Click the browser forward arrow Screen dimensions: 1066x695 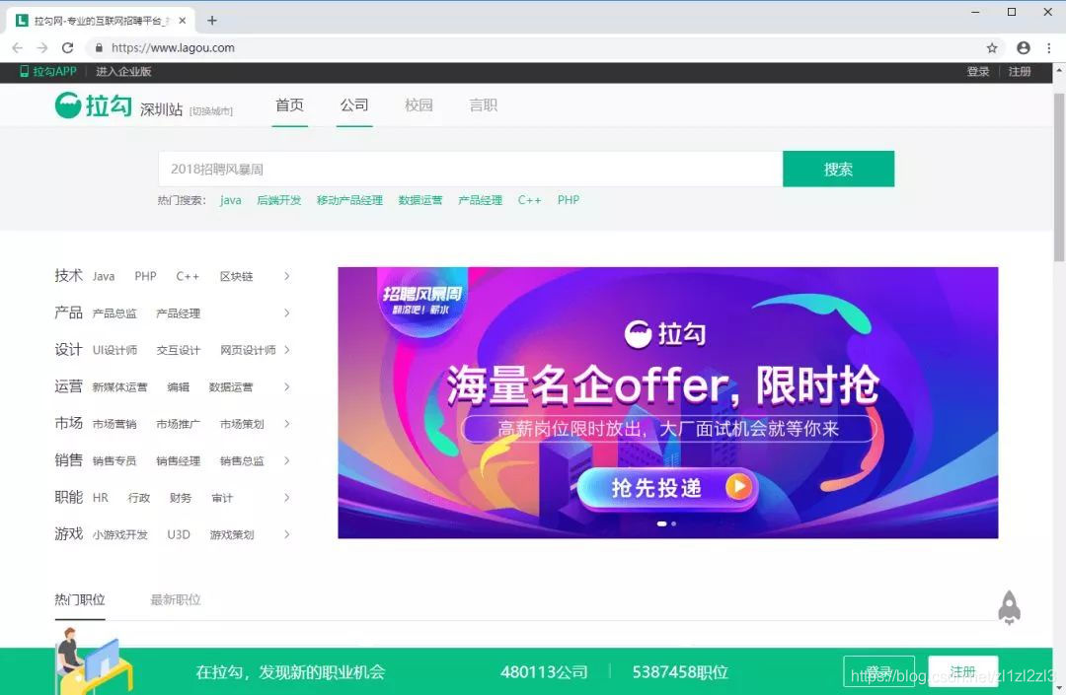(42, 48)
